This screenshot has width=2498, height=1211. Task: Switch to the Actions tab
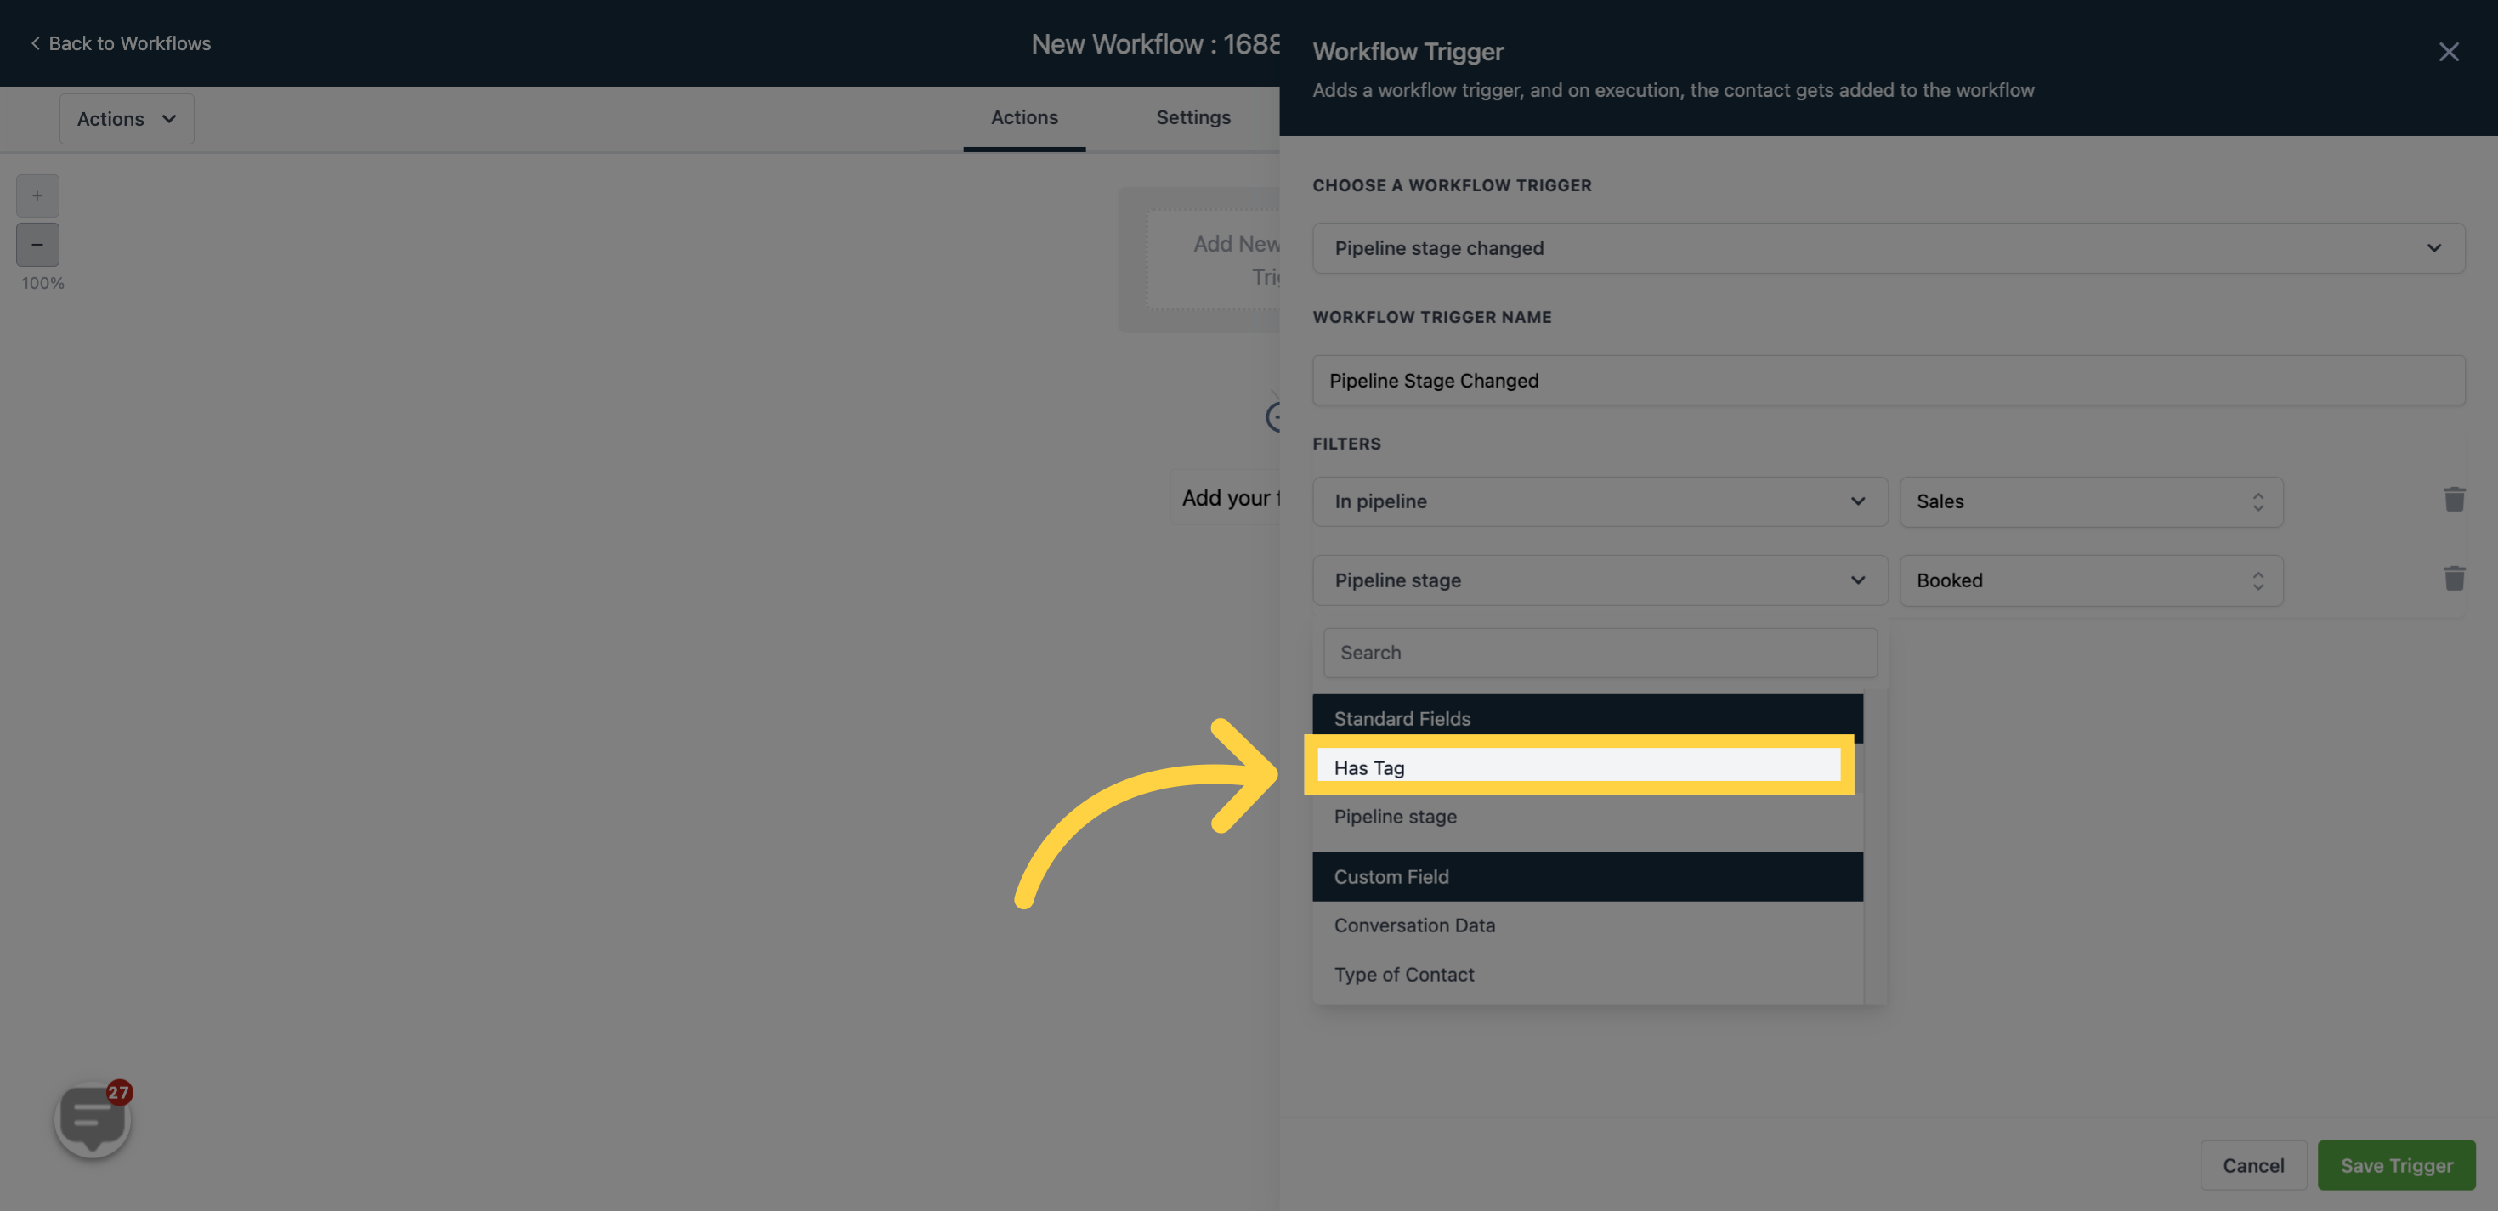(1024, 117)
